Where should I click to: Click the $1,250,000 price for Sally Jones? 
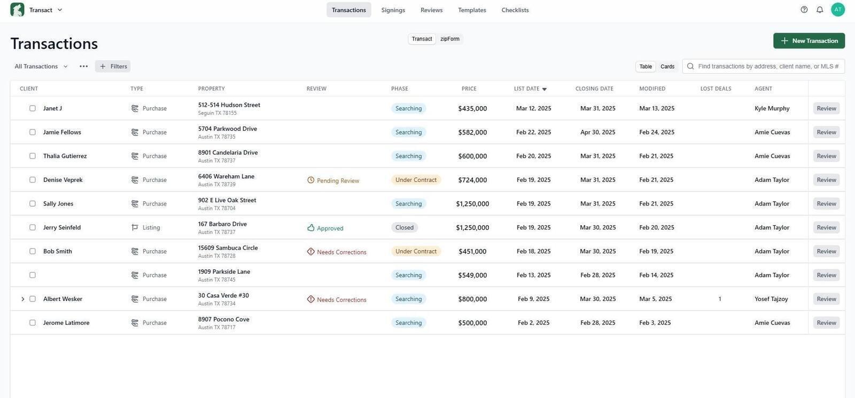(472, 204)
